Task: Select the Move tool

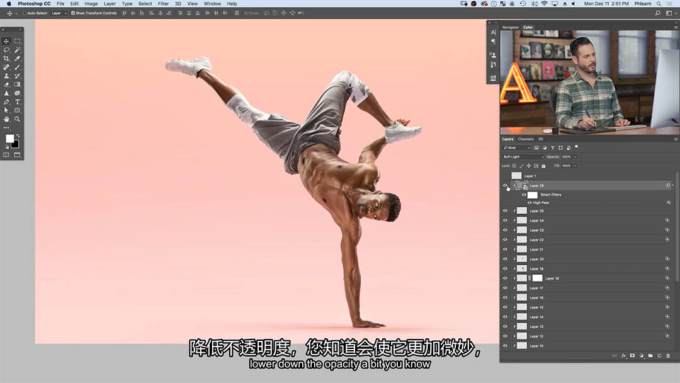Action: coord(6,41)
